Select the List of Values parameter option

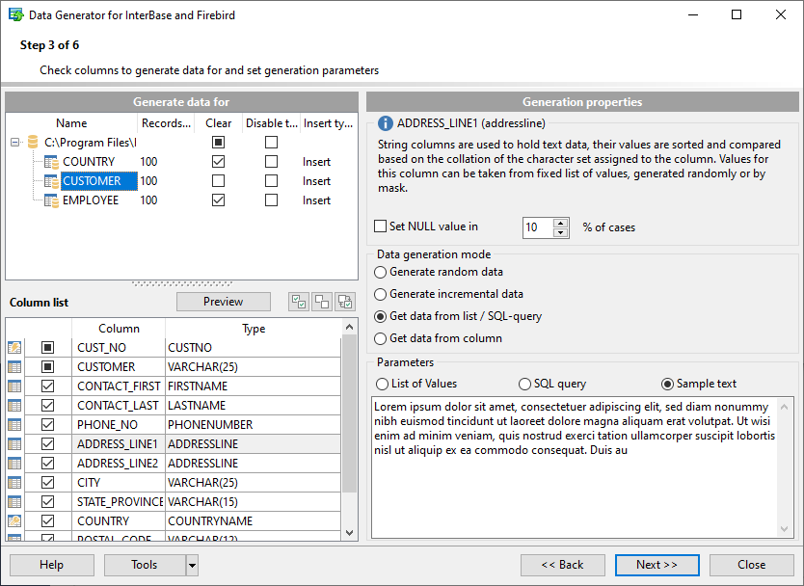pyautogui.click(x=382, y=384)
